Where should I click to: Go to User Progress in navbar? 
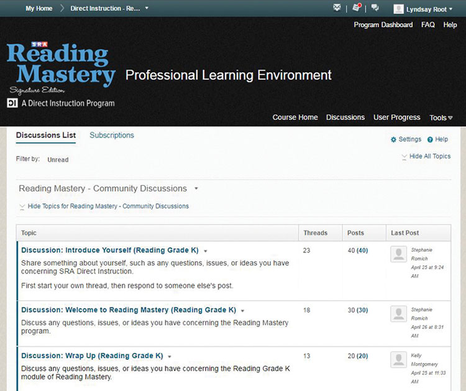point(396,117)
